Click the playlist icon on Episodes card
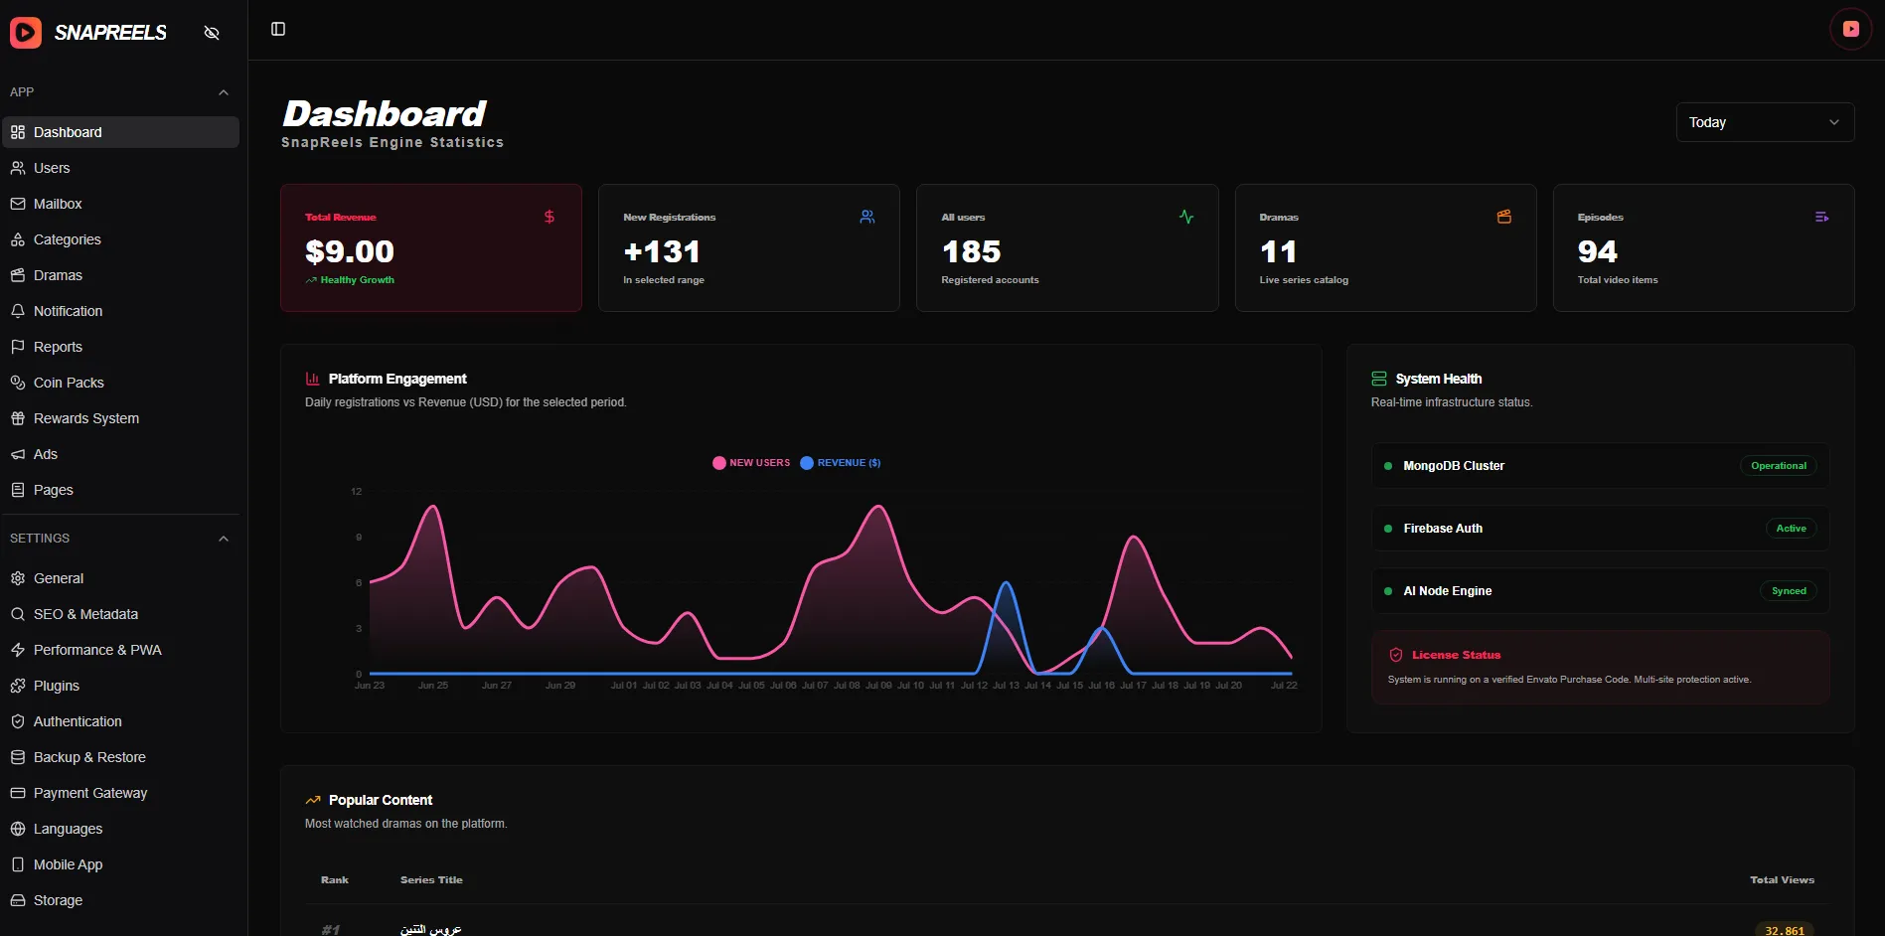The height and width of the screenshot is (936, 1885). pos(1822,217)
